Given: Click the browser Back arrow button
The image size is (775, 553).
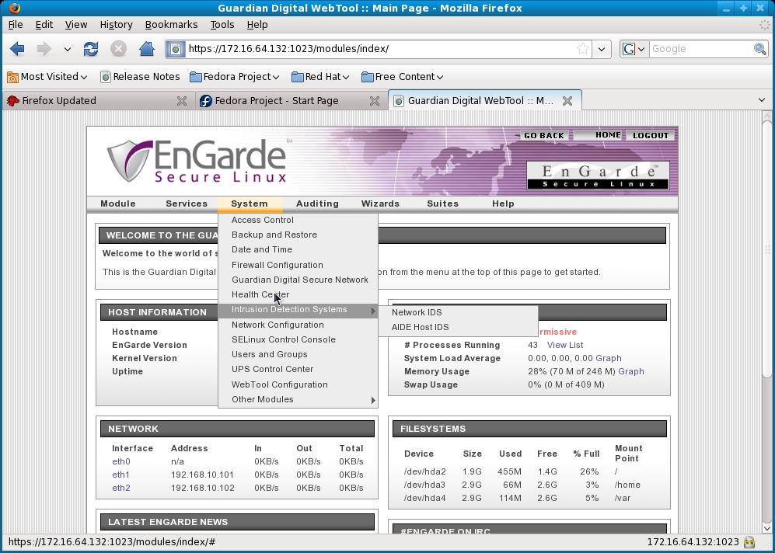Looking at the screenshot, I should 17,49.
